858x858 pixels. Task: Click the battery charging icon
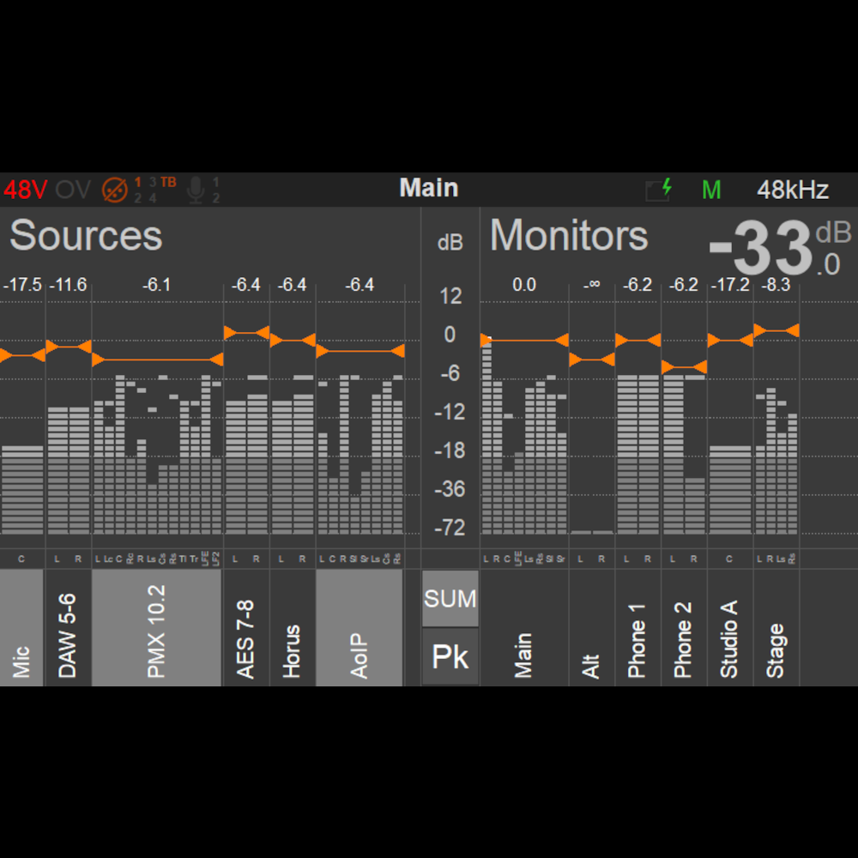point(659,190)
